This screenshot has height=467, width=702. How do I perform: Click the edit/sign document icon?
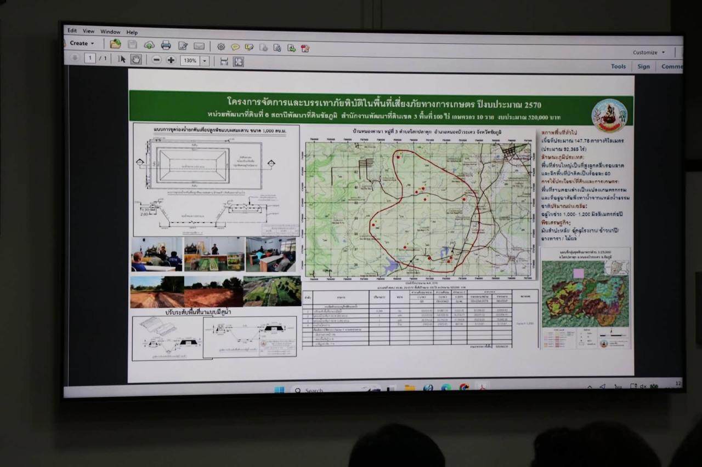(x=183, y=46)
